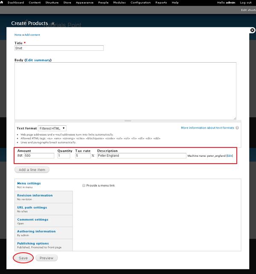Go to Home breadcrumb
Screen dimensions: 256x274
(x=18, y=35)
